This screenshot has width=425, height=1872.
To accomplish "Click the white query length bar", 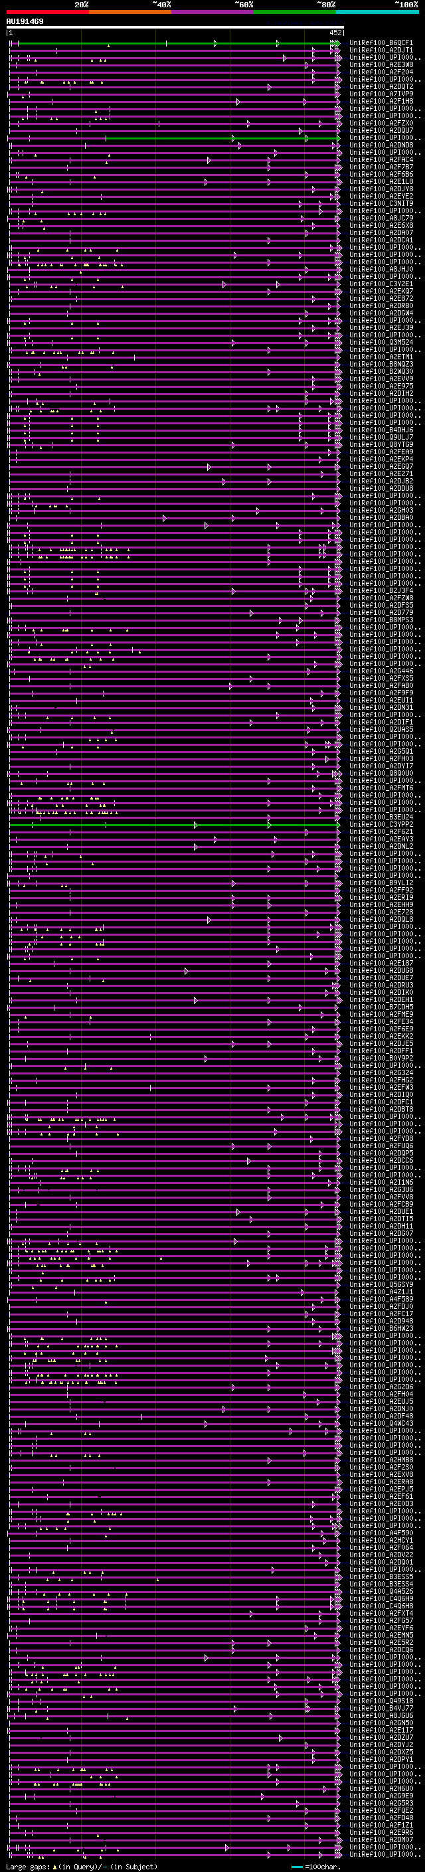I will pos(175,27).
